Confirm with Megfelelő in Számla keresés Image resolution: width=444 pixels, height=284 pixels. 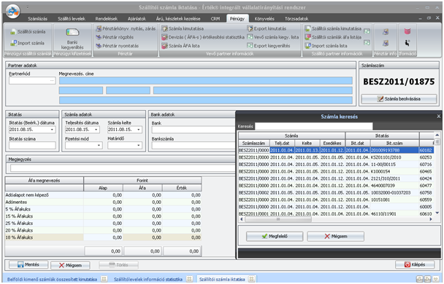click(x=275, y=236)
